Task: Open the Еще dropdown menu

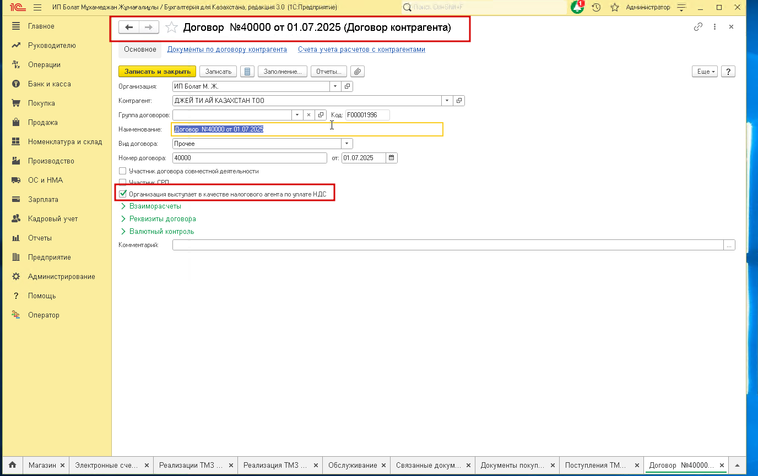Action: click(x=705, y=72)
